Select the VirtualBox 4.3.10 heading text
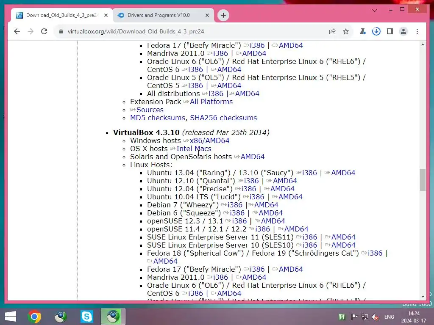Screen dimensions: 434x325 point(146,132)
